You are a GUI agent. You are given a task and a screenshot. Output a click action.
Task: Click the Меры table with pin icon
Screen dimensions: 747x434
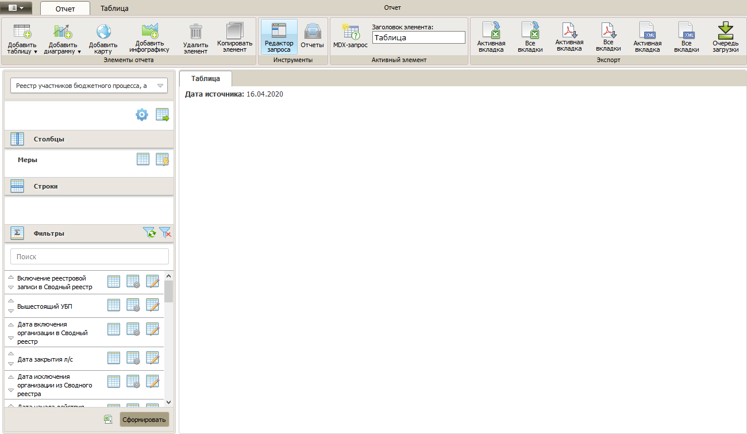coord(163,160)
